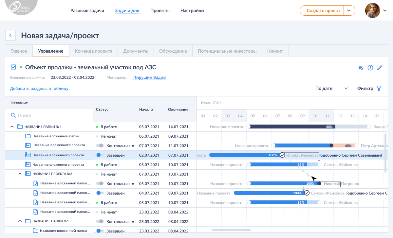
Task: Click approval check marker next to Илона Лукьянова
Action: tap(282, 155)
